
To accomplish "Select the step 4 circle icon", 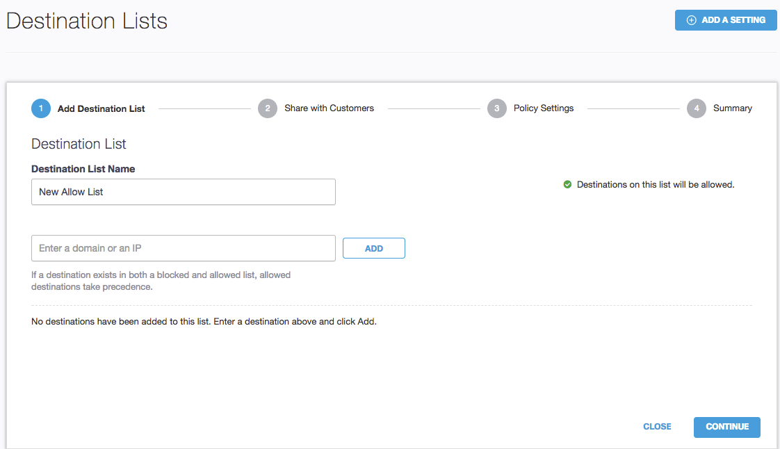I will [x=697, y=108].
